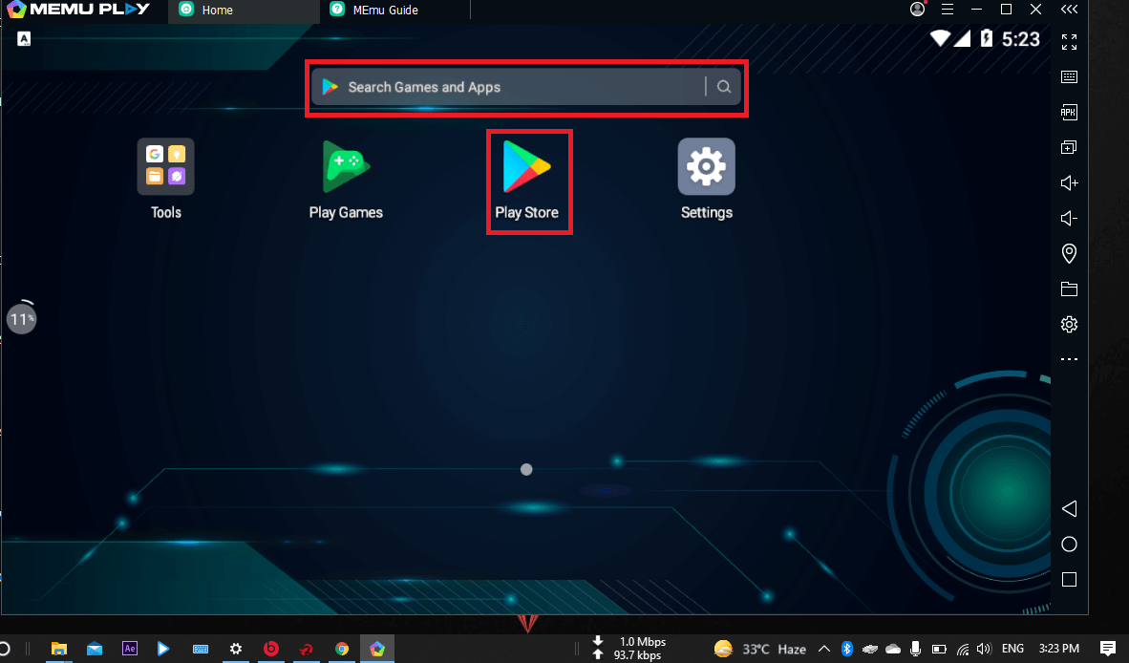Click the ENG language indicator

point(1012,649)
